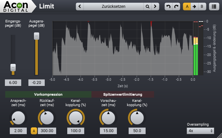Click the Spitzenwertlimitierung section header
This screenshot has width=222, height=138.
[x=123, y=94]
